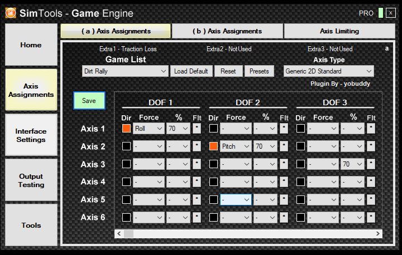
Task: Click the green PRO status indicator
Action: 381,13
